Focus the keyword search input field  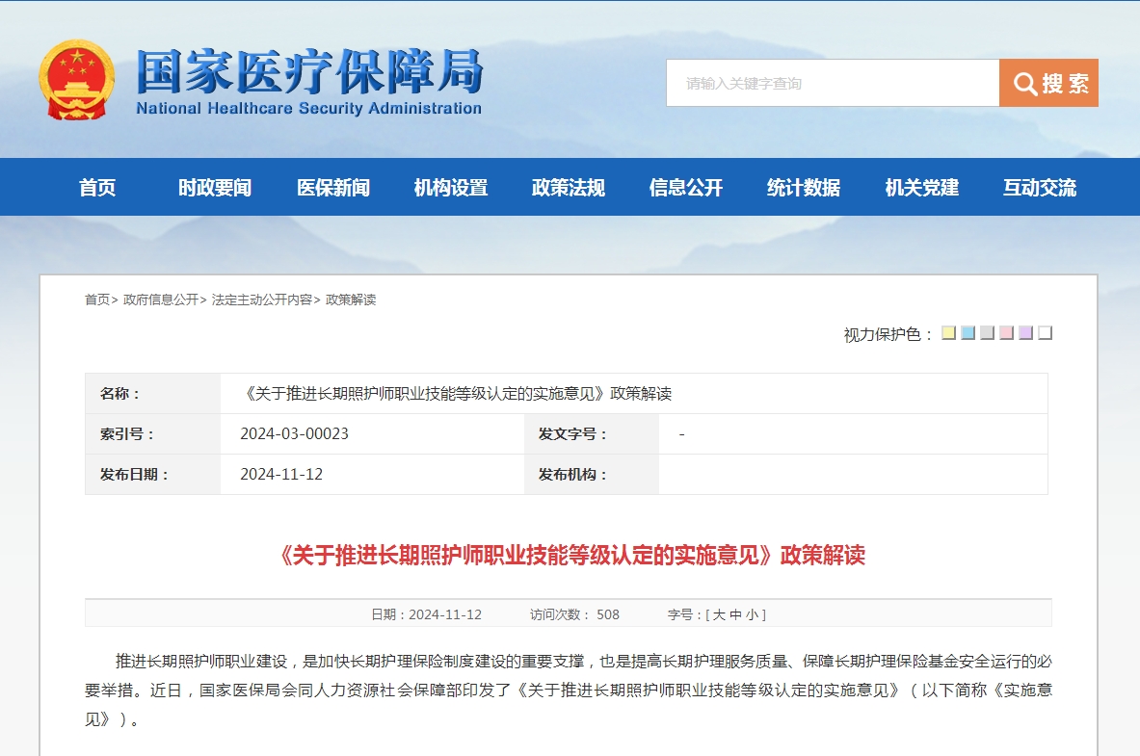(832, 83)
